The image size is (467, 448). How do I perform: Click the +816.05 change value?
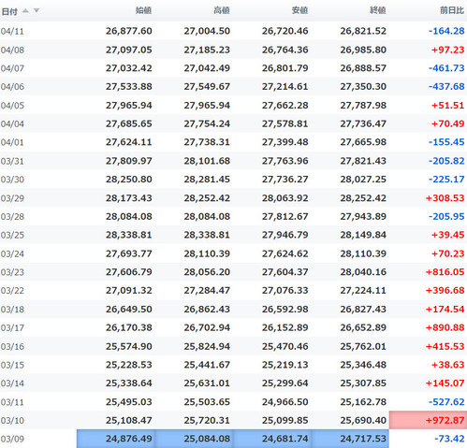(x=445, y=272)
